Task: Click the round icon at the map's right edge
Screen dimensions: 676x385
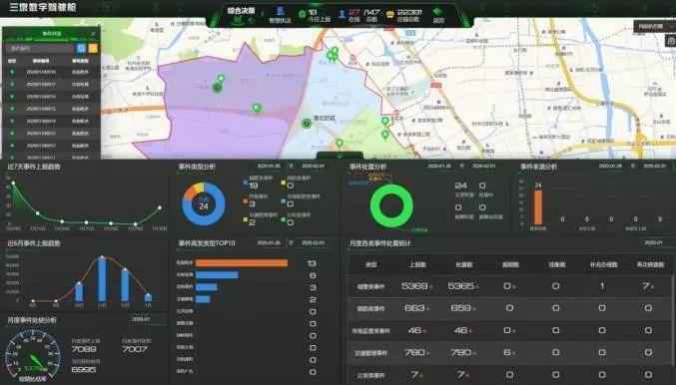Action: click(x=671, y=41)
